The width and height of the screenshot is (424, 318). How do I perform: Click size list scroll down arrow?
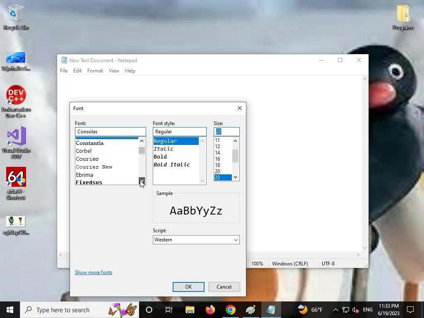click(235, 177)
